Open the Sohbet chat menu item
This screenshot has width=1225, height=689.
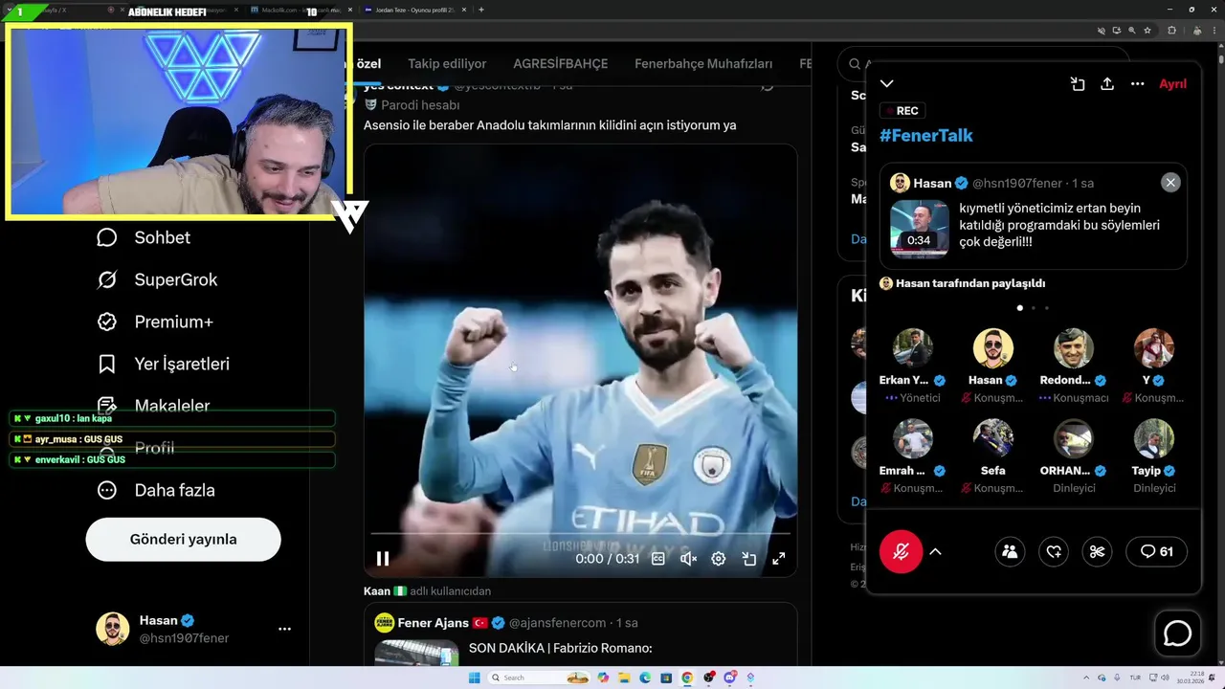(x=144, y=237)
